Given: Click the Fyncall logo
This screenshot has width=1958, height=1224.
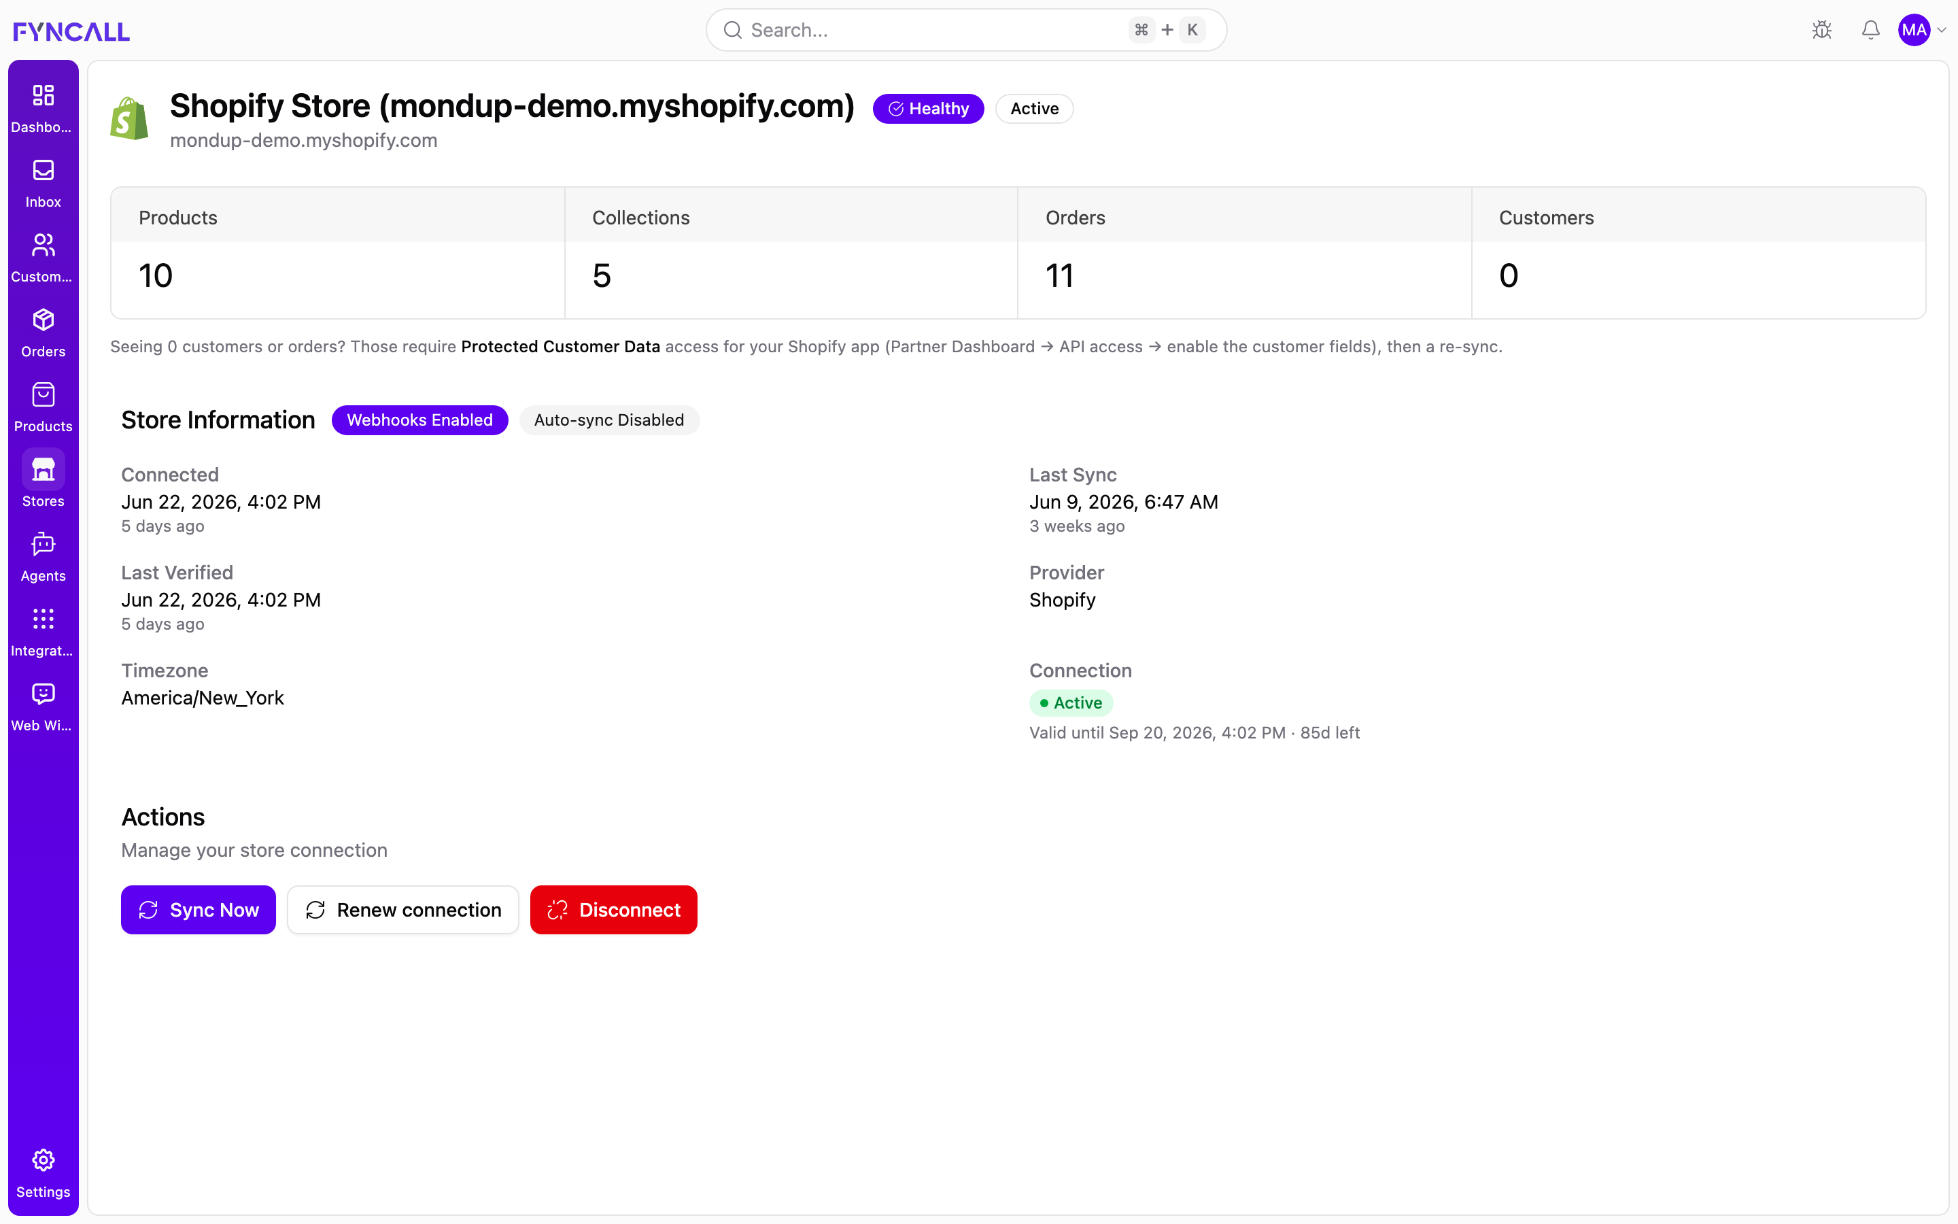Looking at the screenshot, I should pos(71,31).
